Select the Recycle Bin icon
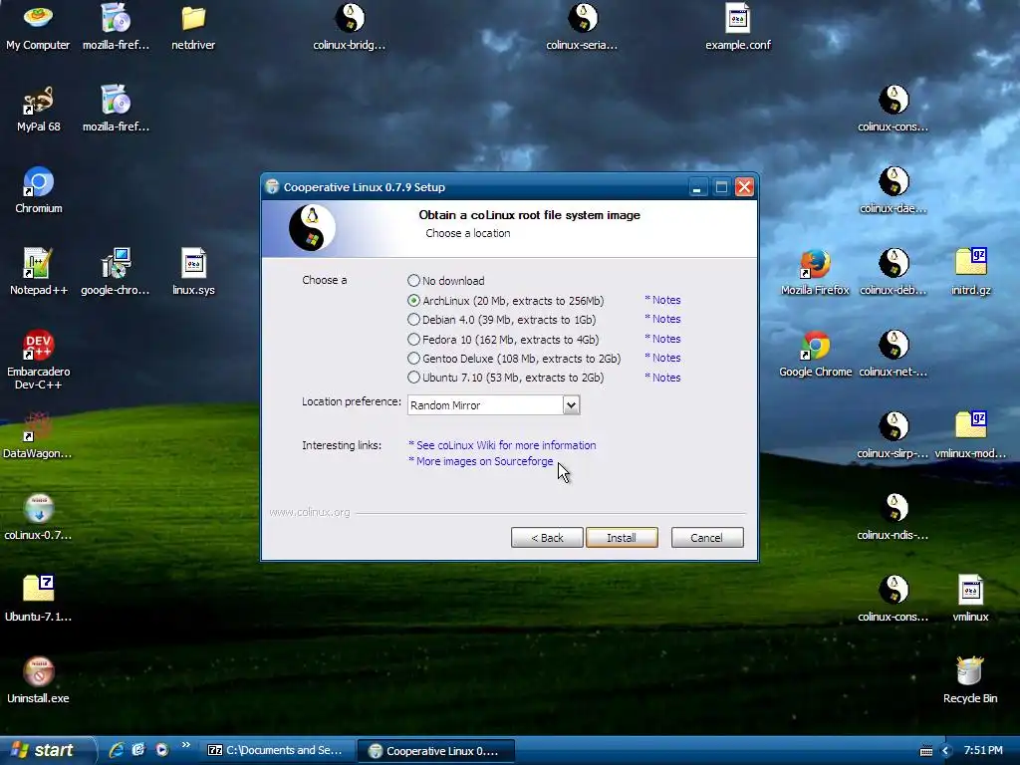 (x=970, y=680)
